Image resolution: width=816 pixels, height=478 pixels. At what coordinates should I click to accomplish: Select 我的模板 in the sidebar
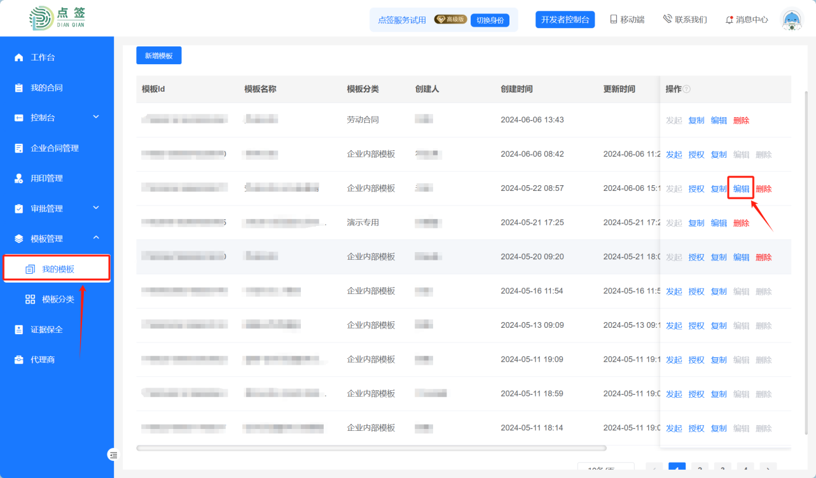(57, 269)
